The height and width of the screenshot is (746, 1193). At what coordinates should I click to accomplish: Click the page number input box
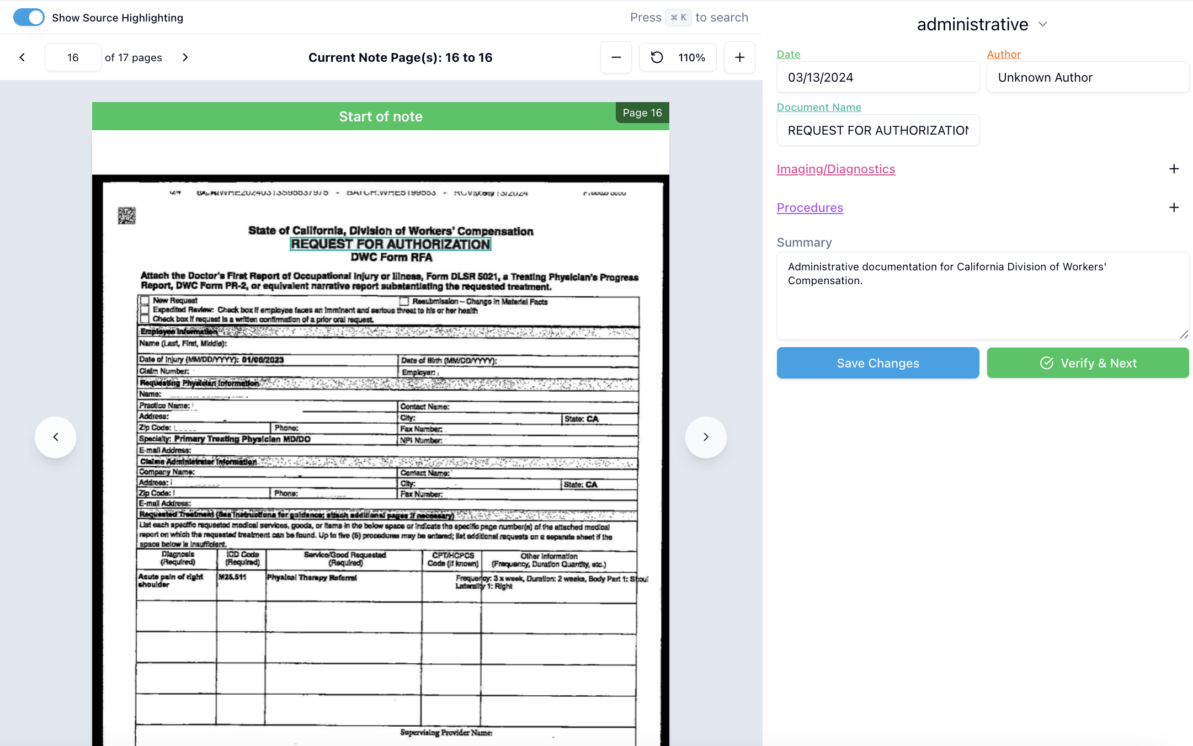coord(73,57)
